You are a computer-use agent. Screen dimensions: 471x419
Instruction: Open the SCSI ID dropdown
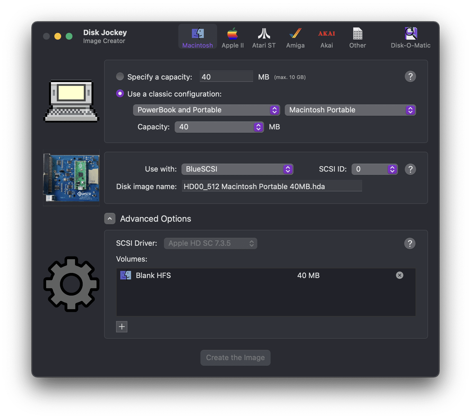pos(374,169)
